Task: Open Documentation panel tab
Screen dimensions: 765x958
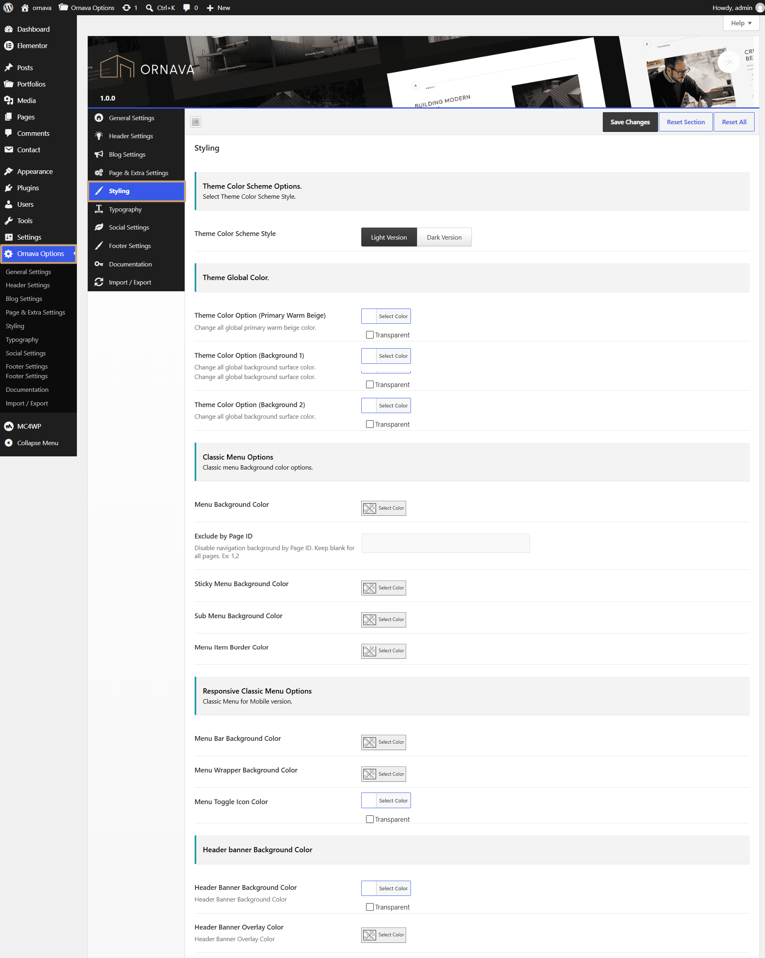Action: coord(136,264)
